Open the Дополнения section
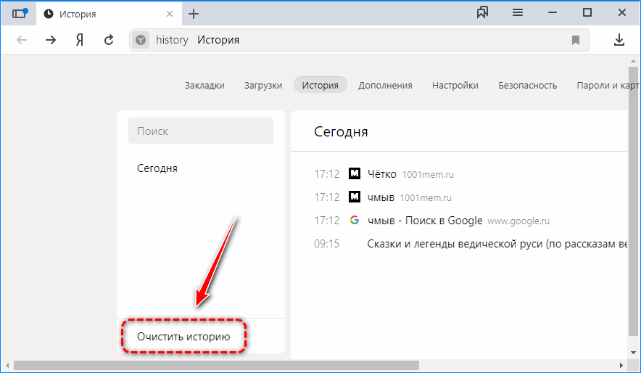The height and width of the screenshot is (373, 641). tap(385, 85)
